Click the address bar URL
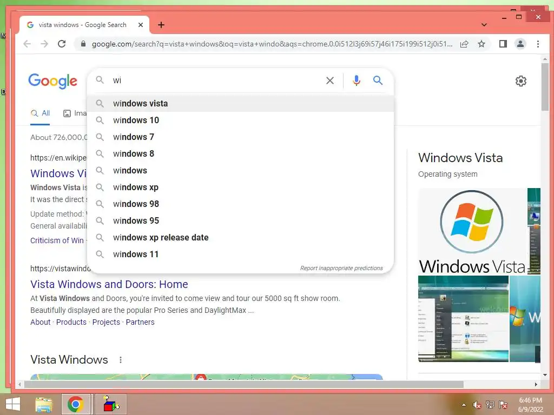This screenshot has height=415, width=554. click(x=272, y=44)
